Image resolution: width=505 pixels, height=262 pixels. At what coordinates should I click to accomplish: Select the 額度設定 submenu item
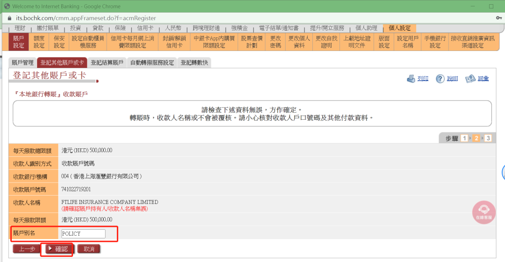point(39,42)
